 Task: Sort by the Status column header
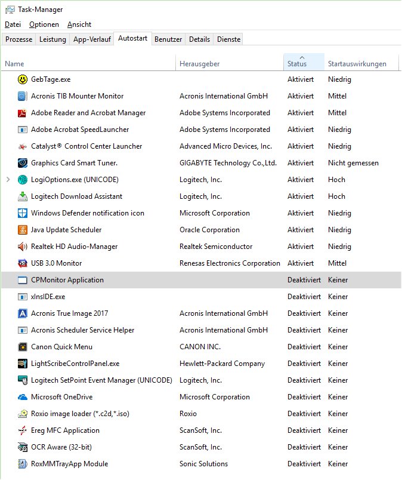coord(304,63)
